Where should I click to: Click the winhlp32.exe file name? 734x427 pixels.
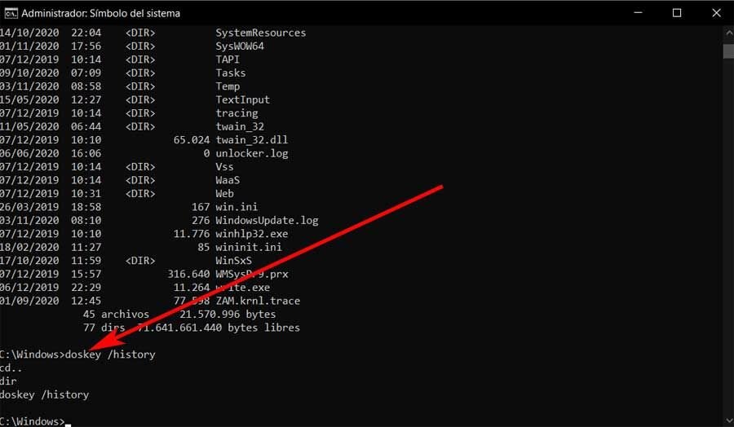(x=252, y=234)
